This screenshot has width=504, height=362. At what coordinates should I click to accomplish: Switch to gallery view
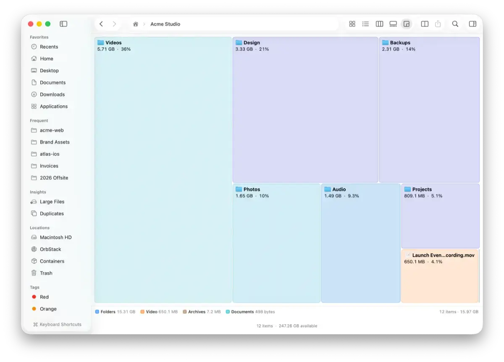click(x=393, y=24)
